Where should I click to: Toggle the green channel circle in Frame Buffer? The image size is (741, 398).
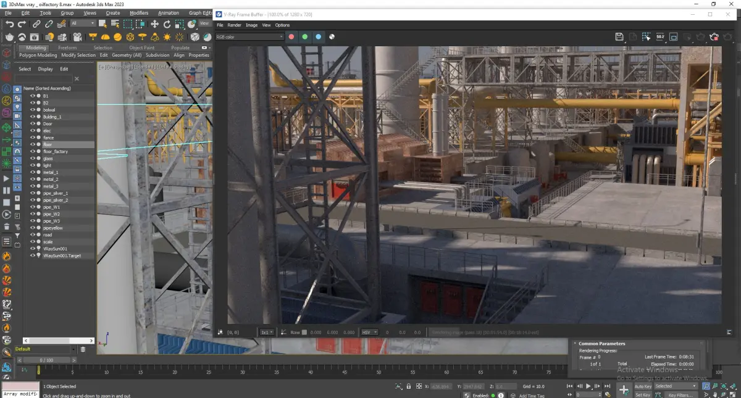click(305, 37)
